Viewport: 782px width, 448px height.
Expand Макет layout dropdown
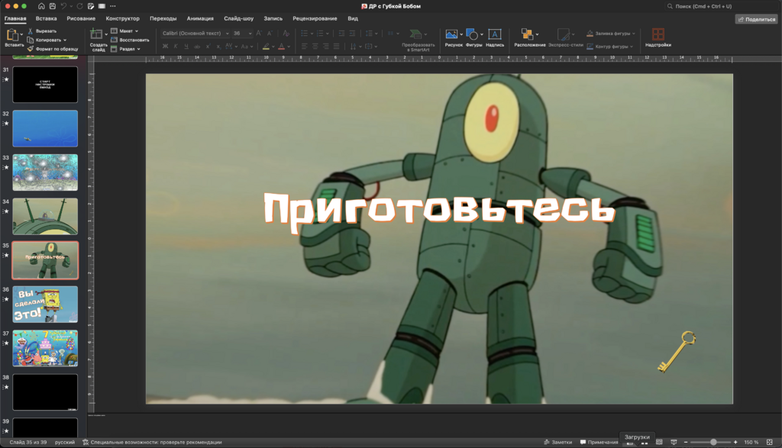tap(137, 31)
